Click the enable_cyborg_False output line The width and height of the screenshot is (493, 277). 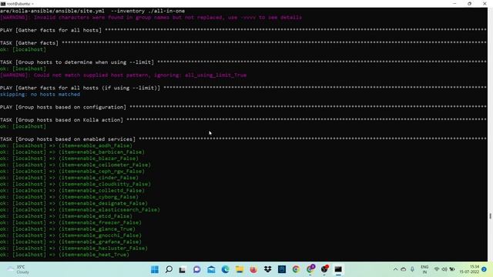coord(69,197)
